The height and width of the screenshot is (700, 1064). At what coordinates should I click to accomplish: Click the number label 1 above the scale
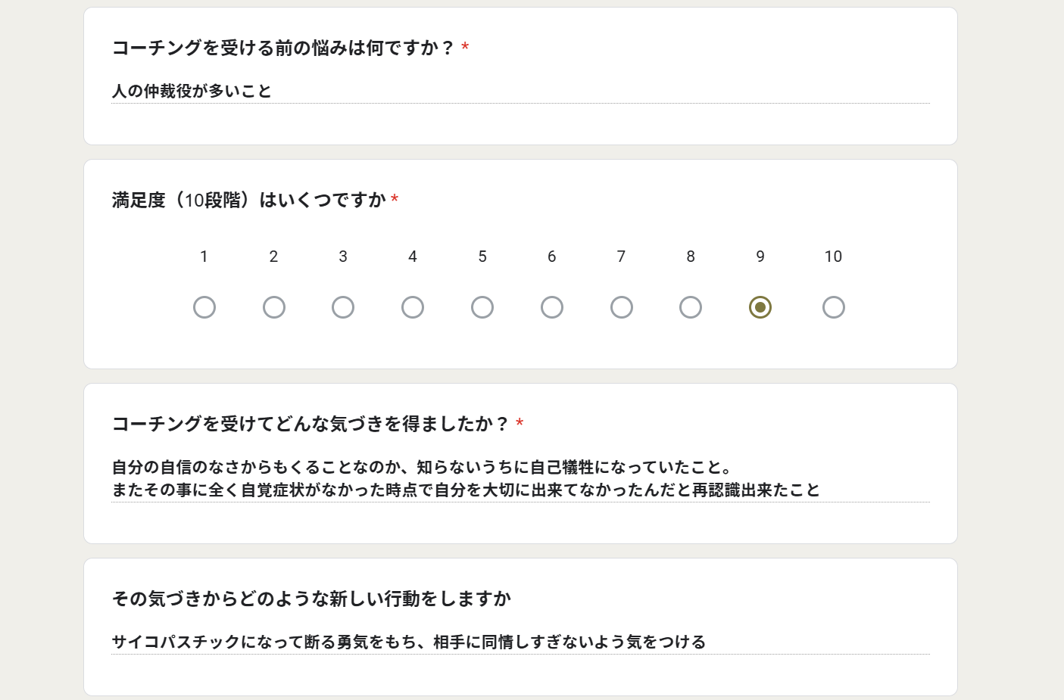[204, 257]
